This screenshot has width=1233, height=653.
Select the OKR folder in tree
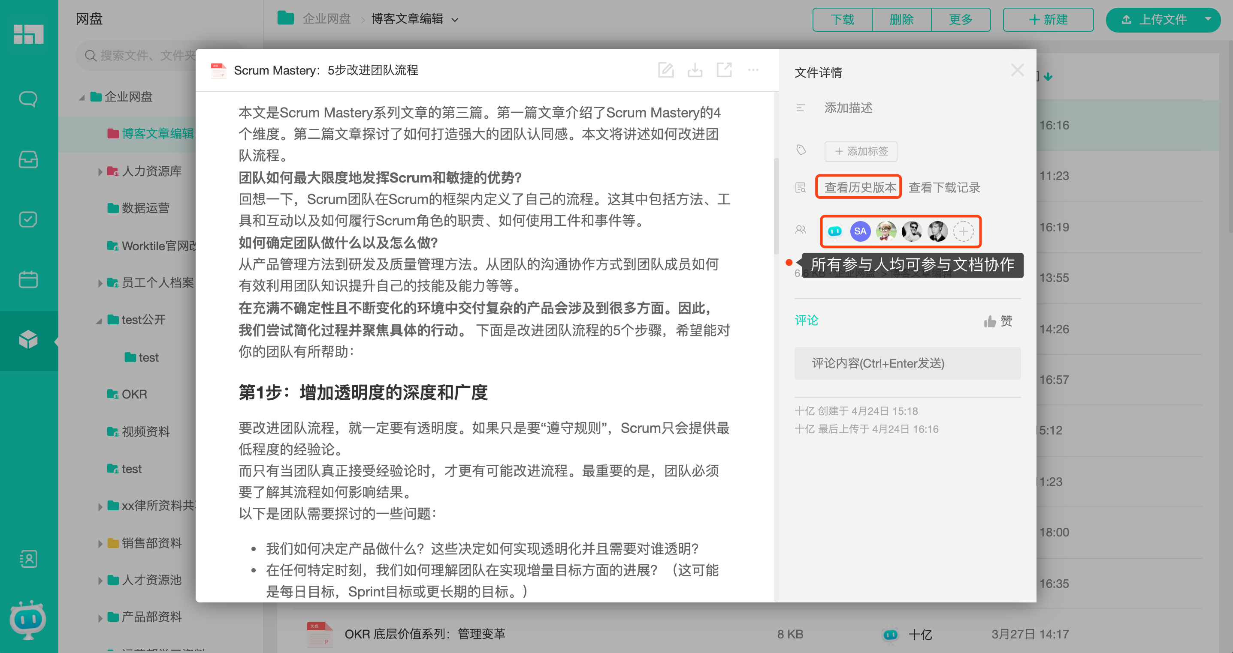(127, 394)
